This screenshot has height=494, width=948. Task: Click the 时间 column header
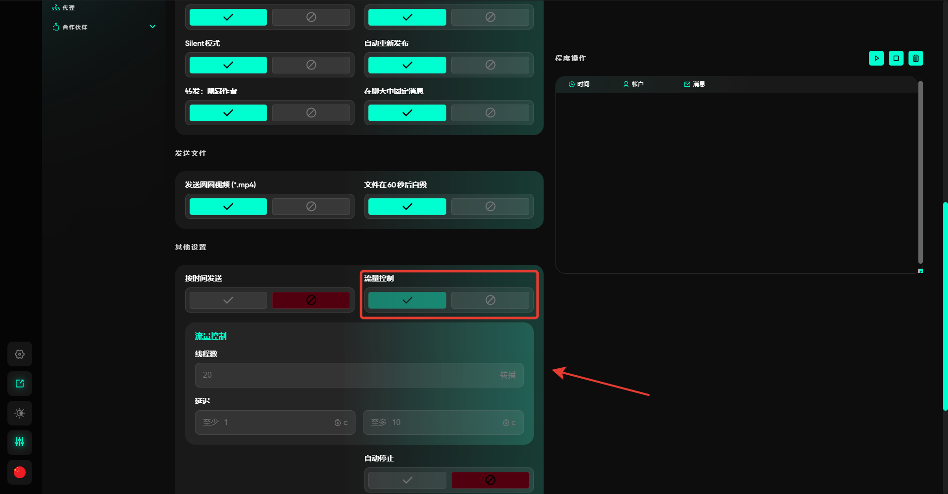579,84
